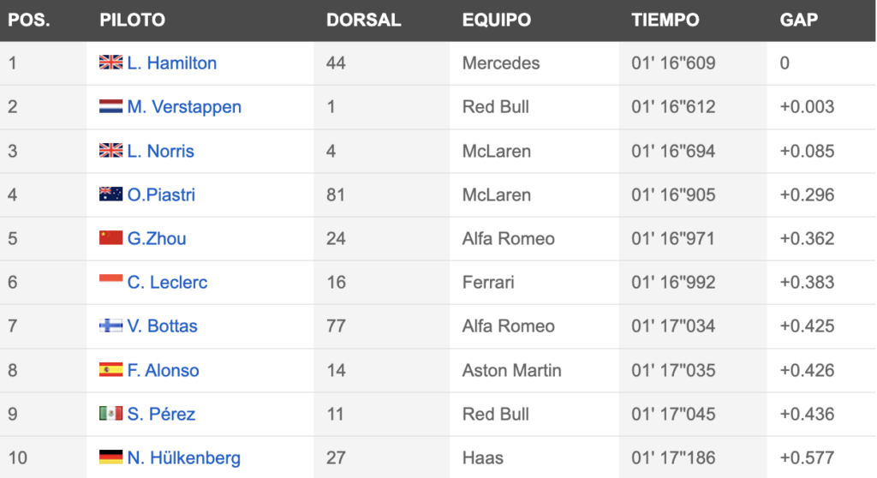Click the Chinese flag next to G.Zhou
This screenshot has width=877, height=478.
[x=110, y=238]
